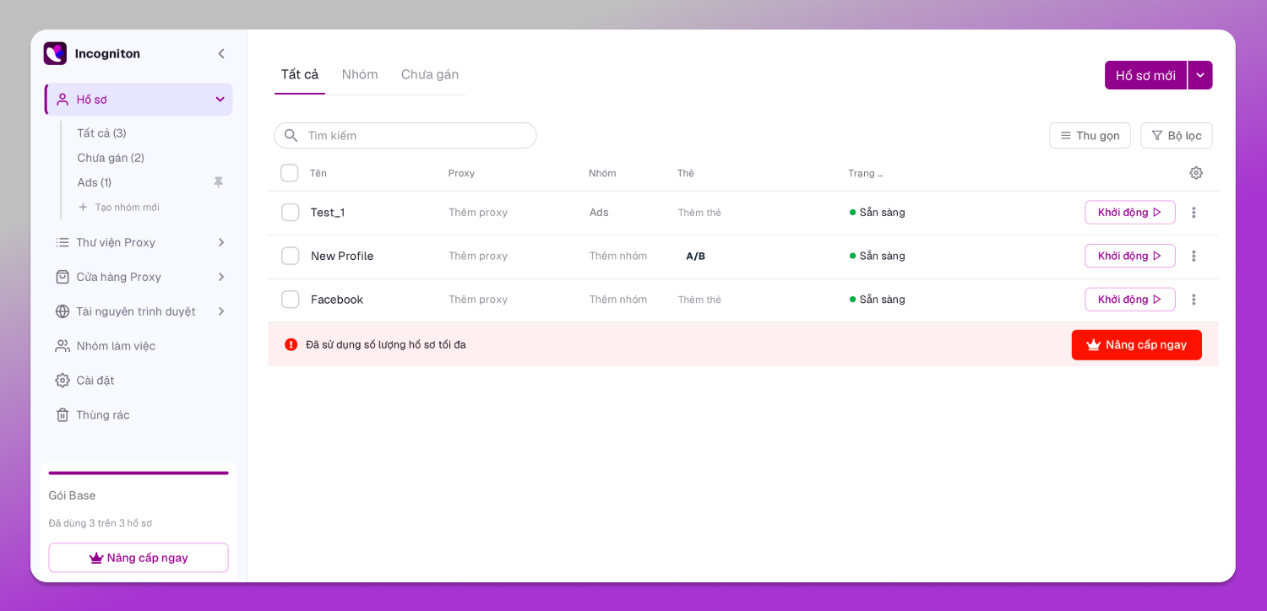The width and height of the screenshot is (1267, 611).
Task: Click Thêm thẻ in Test_1 row
Action: tap(699, 213)
